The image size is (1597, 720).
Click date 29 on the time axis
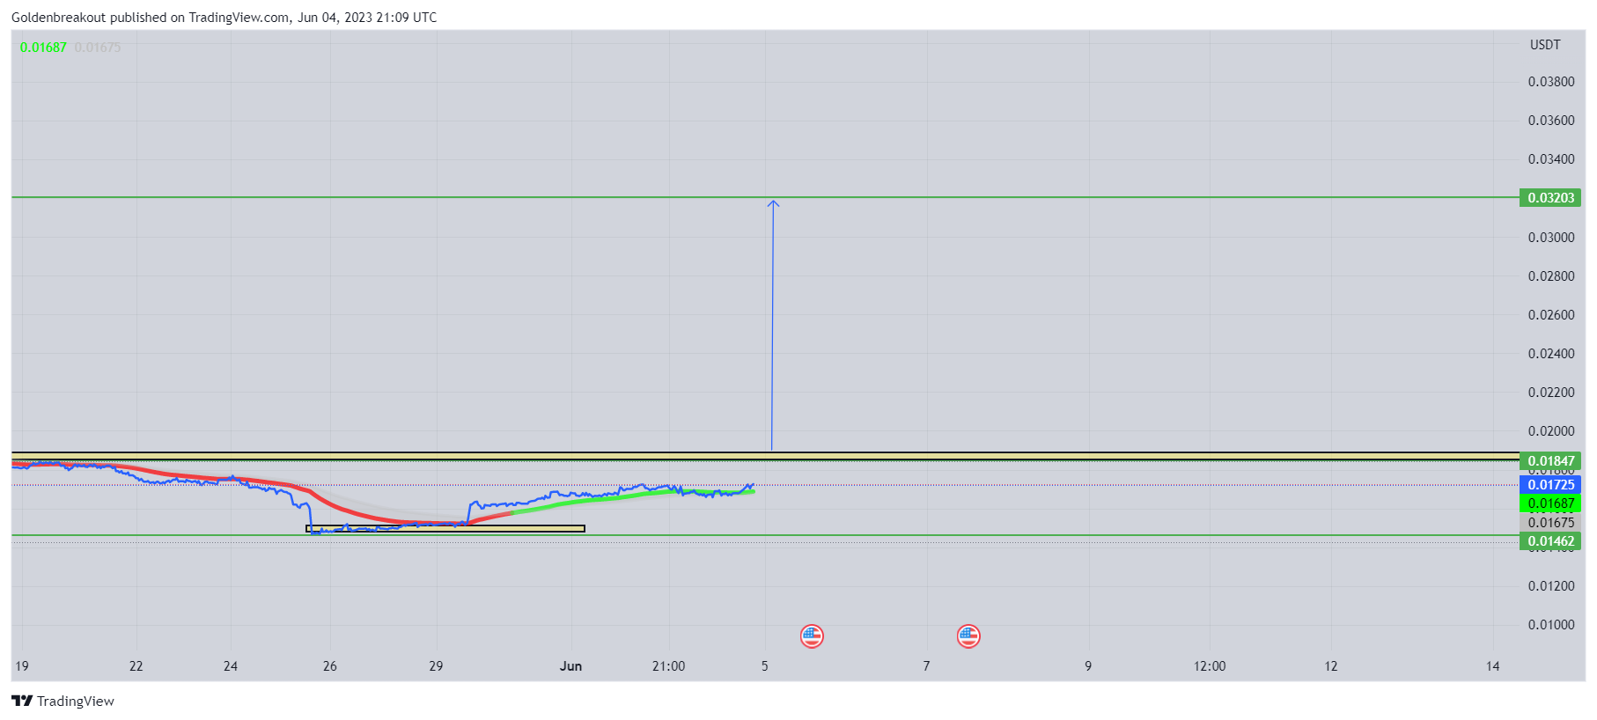pos(436,666)
